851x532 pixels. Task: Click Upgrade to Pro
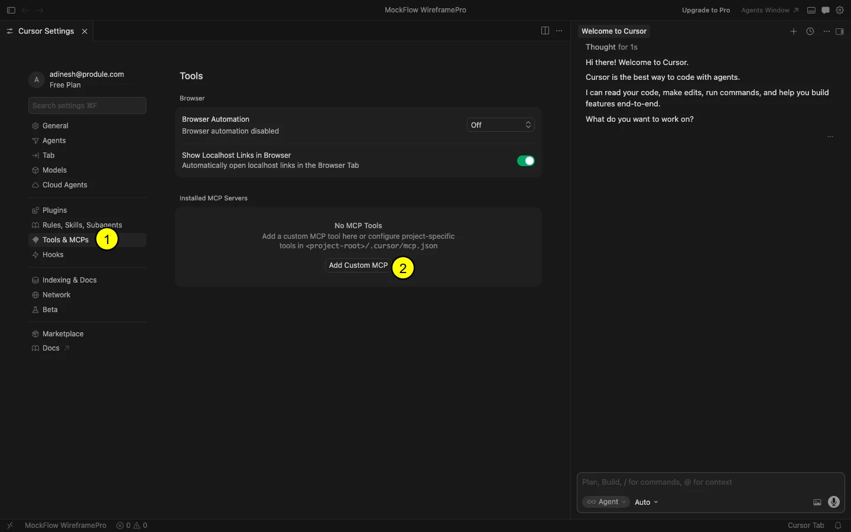point(706,10)
